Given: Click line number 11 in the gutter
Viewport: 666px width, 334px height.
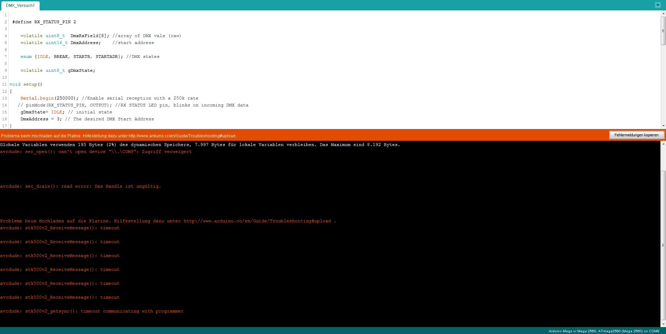Looking at the screenshot, I should [5, 84].
